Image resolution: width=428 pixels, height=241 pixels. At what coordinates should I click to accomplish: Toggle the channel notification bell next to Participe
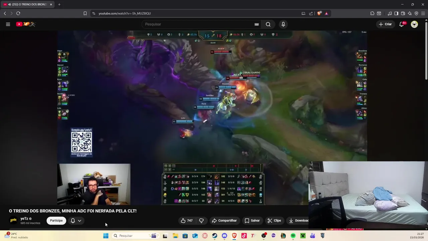(73, 221)
